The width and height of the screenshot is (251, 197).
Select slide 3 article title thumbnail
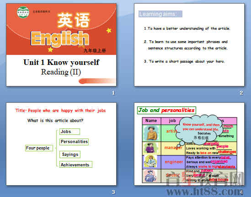pyautogui.click(x=61, y=144)
